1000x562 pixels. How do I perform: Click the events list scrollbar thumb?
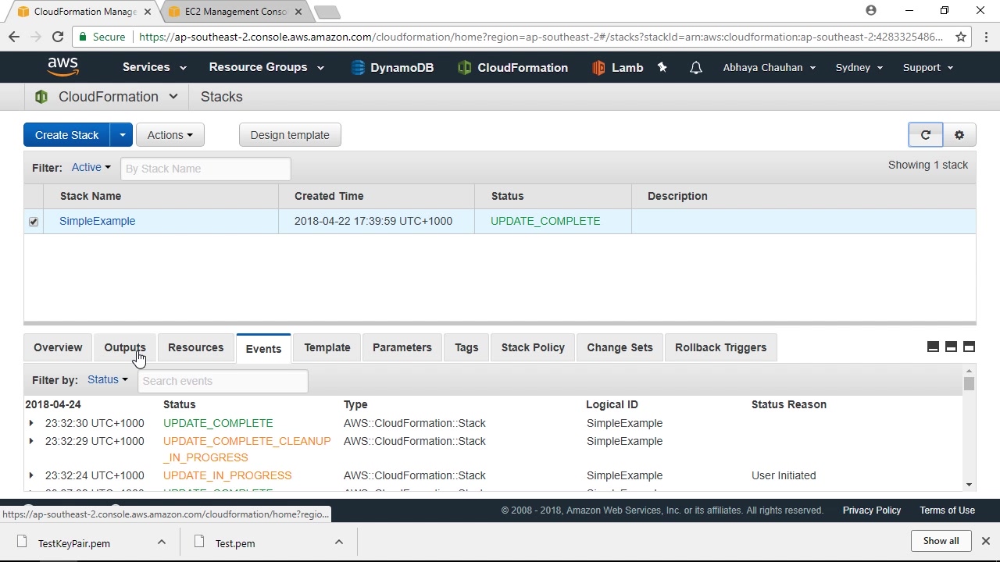coord(969,384)
